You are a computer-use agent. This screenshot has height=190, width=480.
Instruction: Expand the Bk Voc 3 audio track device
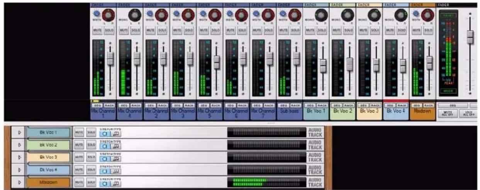click(19, 157)
